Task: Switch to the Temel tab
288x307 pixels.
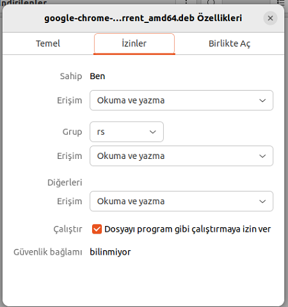Action: [x=48, y=43]
